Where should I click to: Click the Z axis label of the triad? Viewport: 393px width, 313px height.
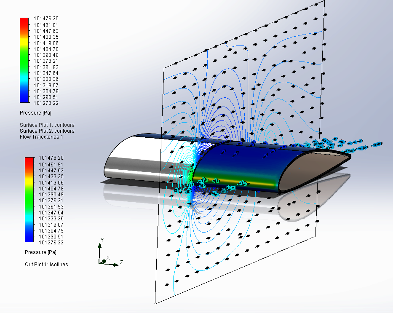click(122, 262)
